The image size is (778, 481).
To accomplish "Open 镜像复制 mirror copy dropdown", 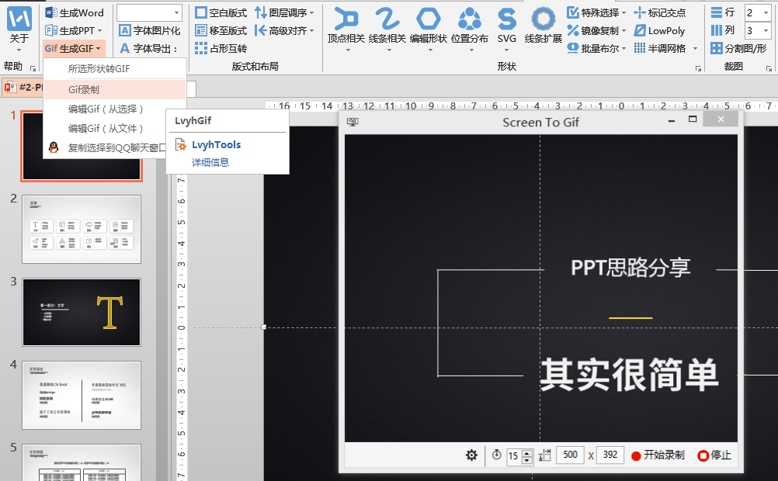I will point(596,31).
